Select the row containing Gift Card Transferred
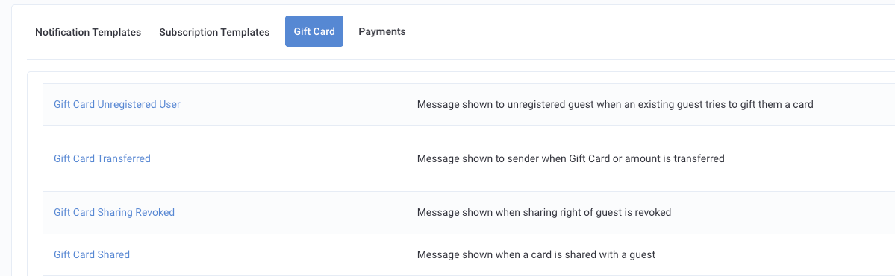895x276 pixels. pos(469,158)
